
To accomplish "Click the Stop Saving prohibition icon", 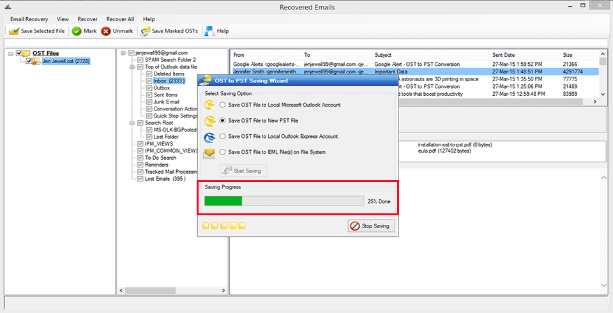I will (354, 225).
